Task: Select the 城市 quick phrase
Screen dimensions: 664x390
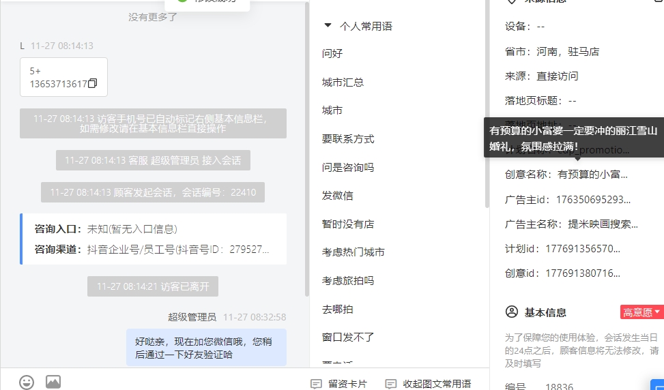Action: coord(332,110)
